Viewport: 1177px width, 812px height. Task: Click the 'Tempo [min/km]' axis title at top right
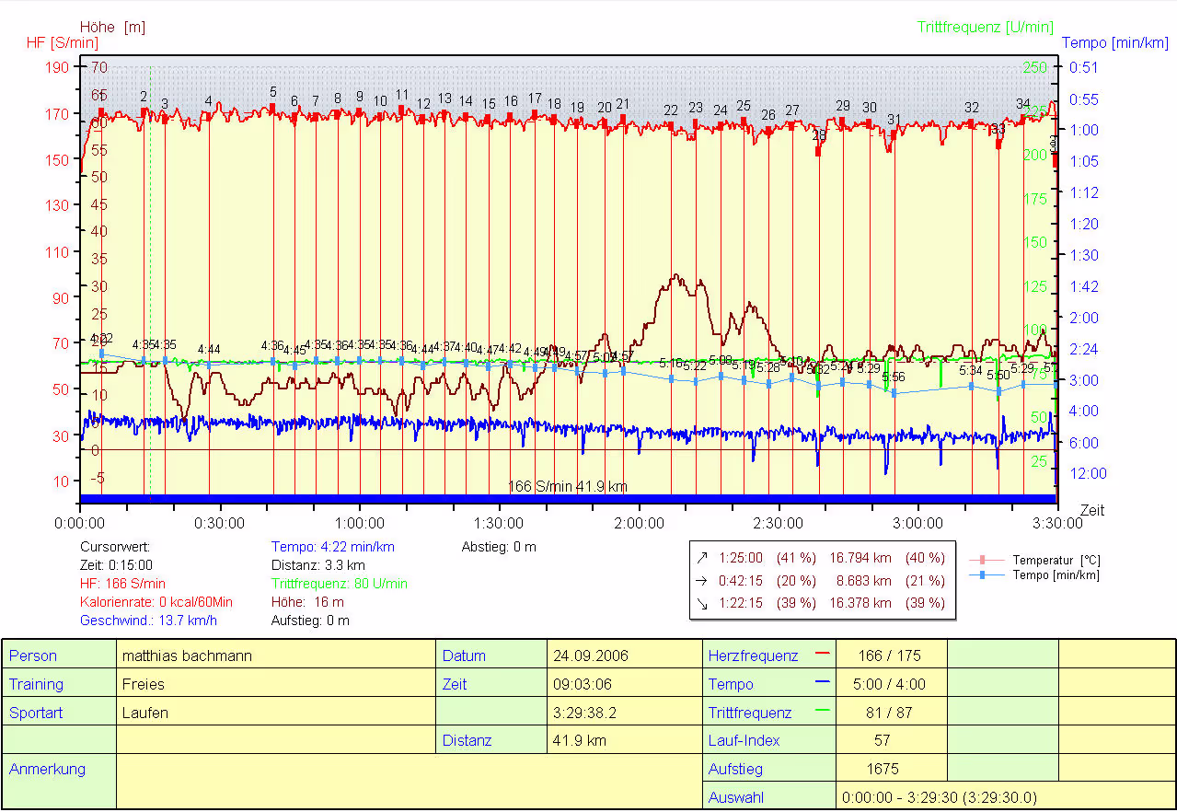coord(1115,43)
